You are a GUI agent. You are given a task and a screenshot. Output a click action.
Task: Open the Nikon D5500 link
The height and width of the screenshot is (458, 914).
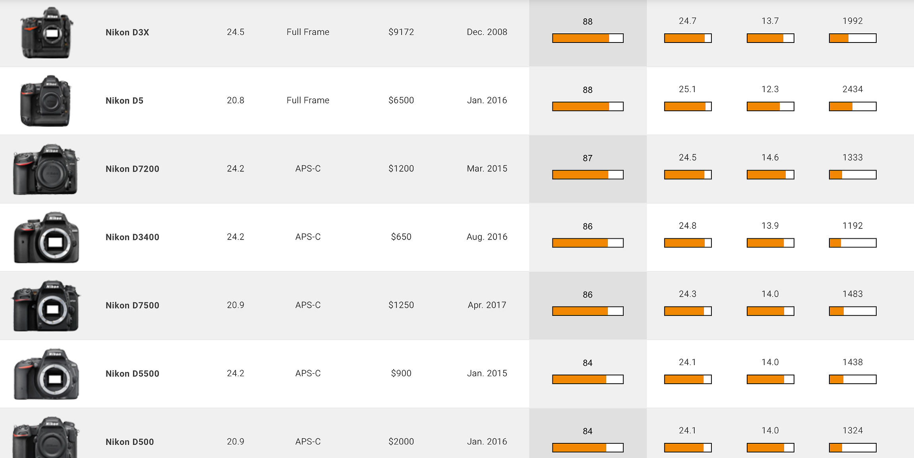(x=132, y=374)
